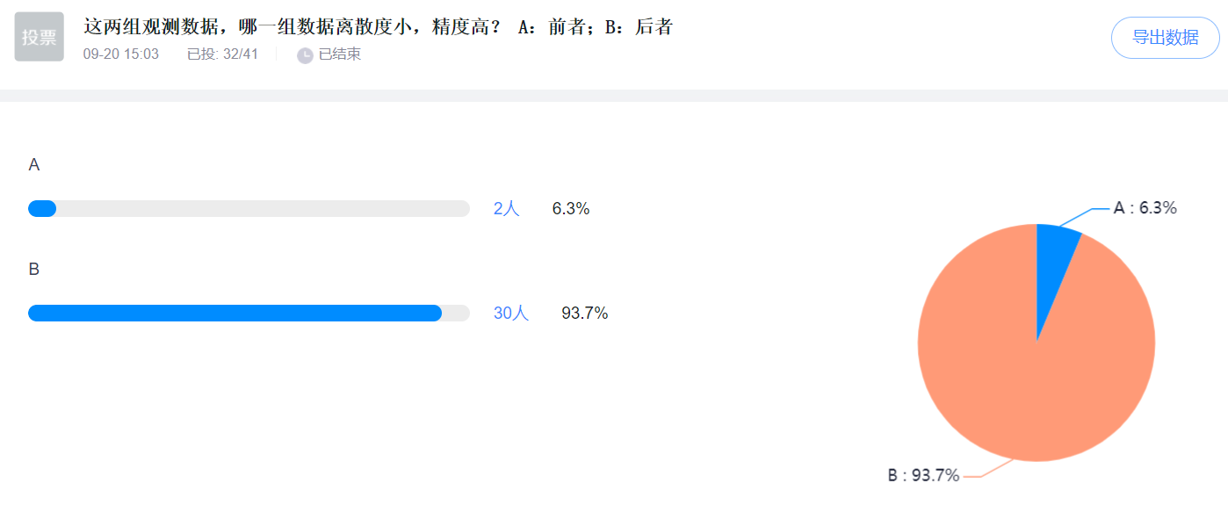Click the 已投: 32/41 vote count
This screenshot has height=505, width=1228.
[222, 54]
